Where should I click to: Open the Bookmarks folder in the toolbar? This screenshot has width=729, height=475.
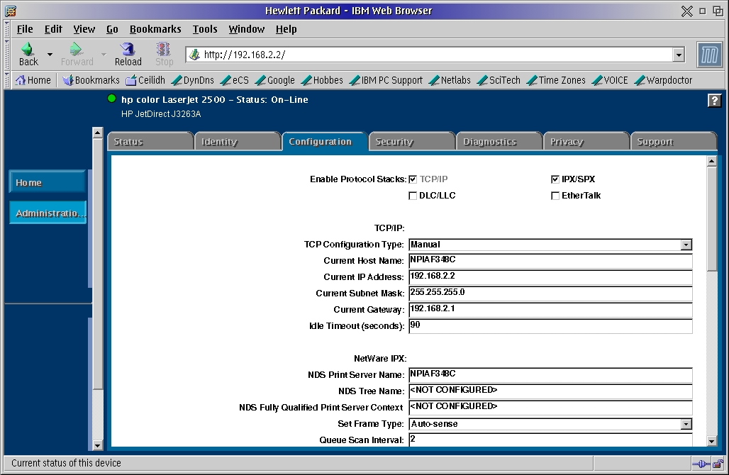coord(91,80)
